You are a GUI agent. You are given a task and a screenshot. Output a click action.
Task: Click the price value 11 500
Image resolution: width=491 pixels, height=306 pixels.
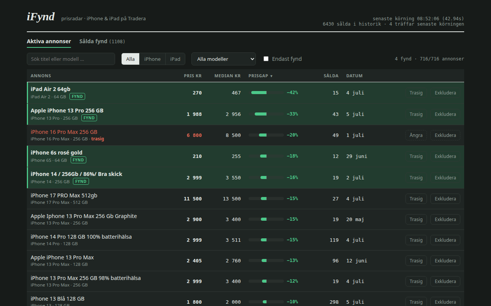[193, 199]
